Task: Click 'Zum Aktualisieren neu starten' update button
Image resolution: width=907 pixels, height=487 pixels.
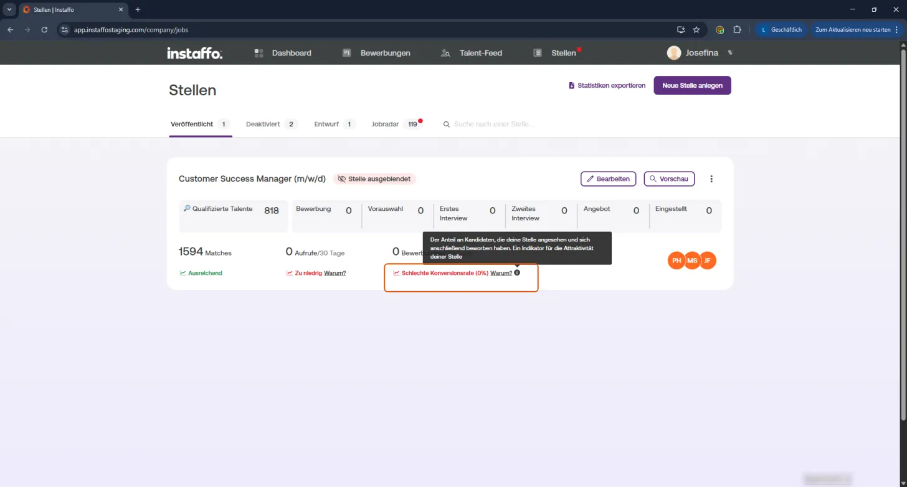Action: (857, 29)
